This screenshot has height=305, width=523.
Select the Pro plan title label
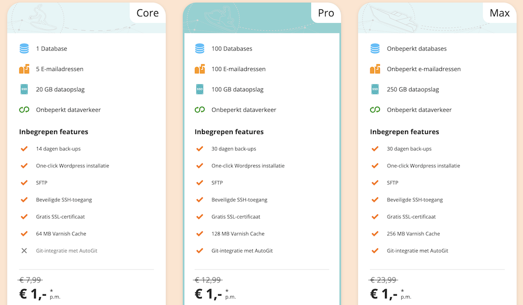coord(326,13)
